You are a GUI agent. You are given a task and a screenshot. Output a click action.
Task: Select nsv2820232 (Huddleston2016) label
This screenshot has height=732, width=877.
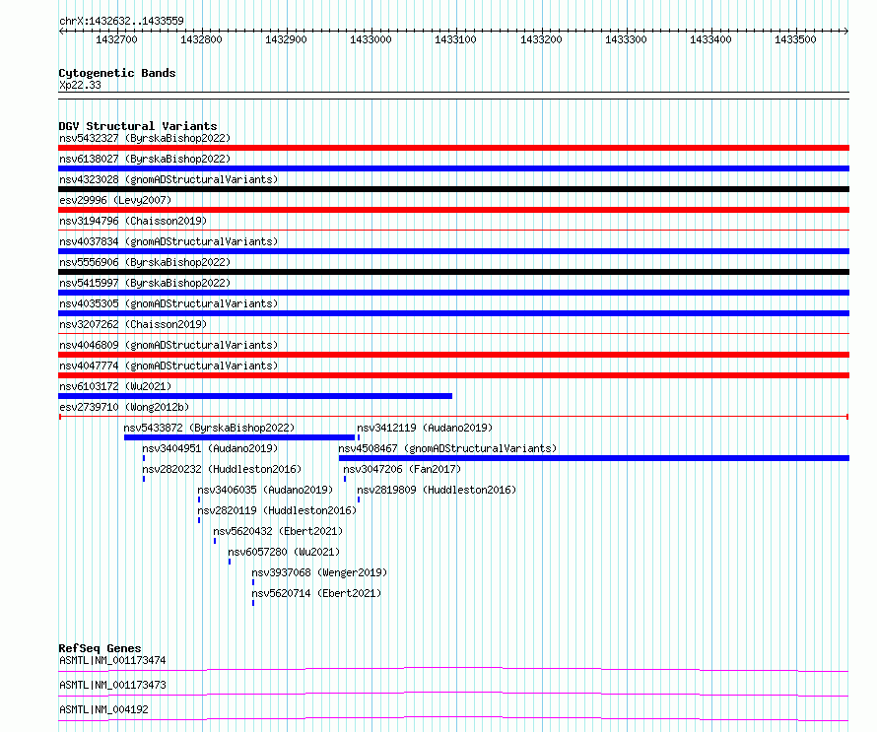(222, 469)
